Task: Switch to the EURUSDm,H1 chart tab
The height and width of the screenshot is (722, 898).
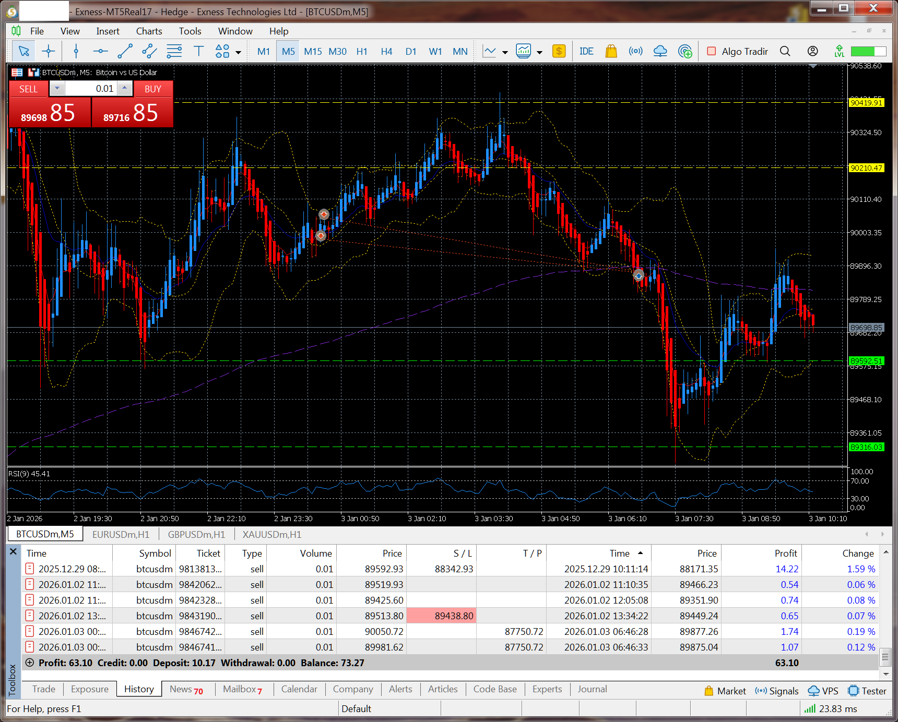Action: tap(121, 534)
